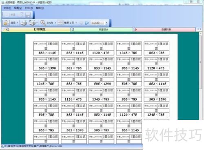The width and height of the screenshot is (204, 150).
Task: Click the printer icon to print
Action: click(24, 23)
